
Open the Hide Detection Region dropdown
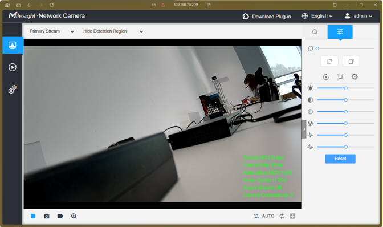tap(113, 31)
